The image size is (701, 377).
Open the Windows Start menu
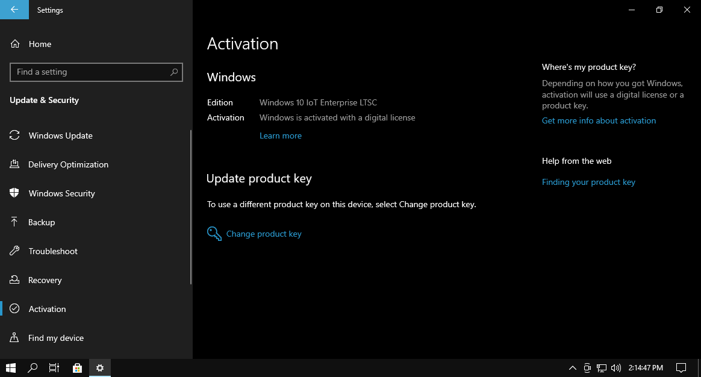tap(11, 367)
